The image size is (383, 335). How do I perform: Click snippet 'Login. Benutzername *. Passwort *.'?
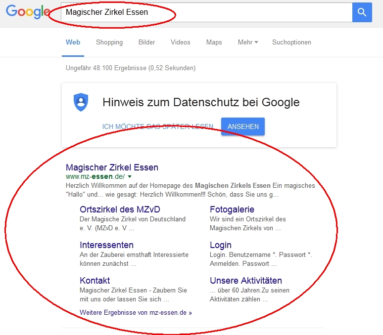(261, 254)
